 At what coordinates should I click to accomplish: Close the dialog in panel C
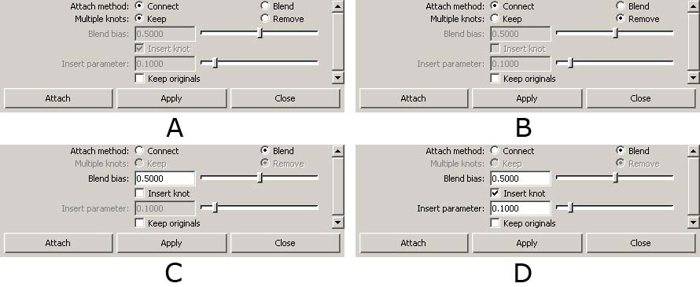tap(286, 243)
